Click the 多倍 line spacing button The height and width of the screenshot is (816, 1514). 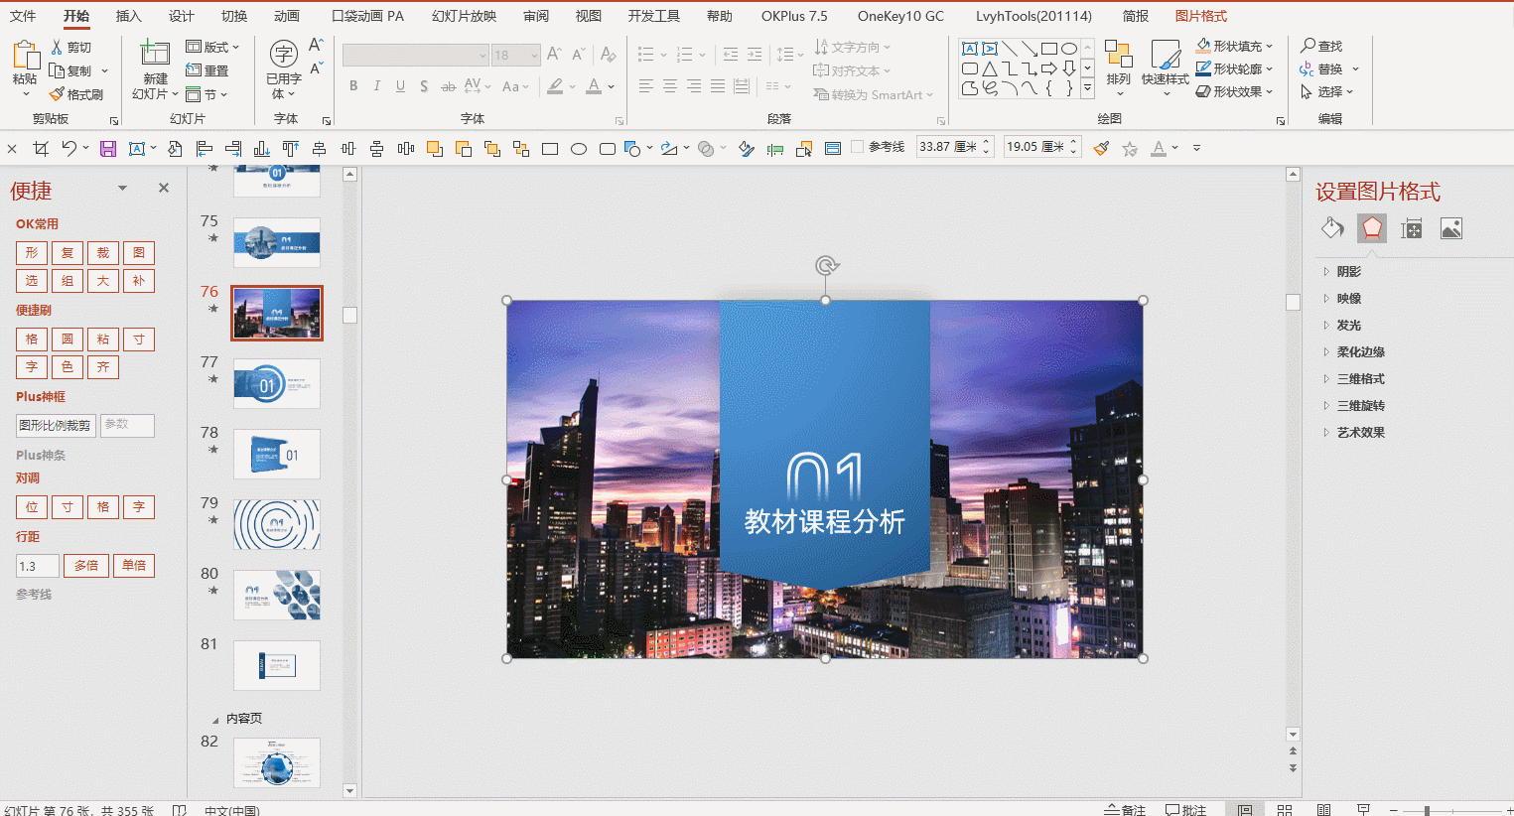click(x=86, y=566)
